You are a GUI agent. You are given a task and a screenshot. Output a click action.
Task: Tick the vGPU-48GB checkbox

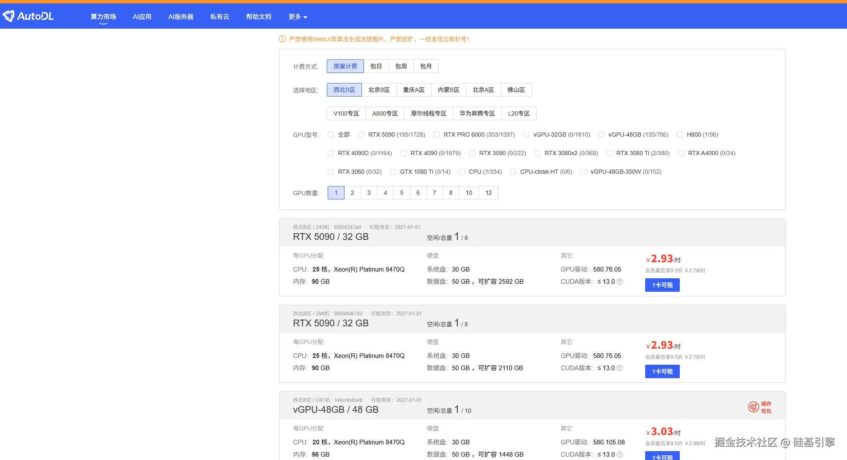601,135
